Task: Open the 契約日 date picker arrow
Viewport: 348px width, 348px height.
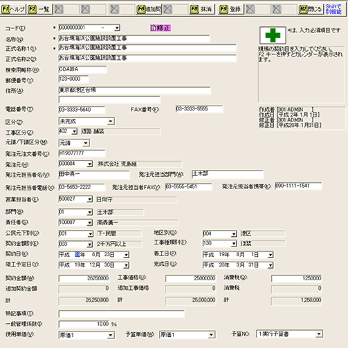Action: point(126,255)
